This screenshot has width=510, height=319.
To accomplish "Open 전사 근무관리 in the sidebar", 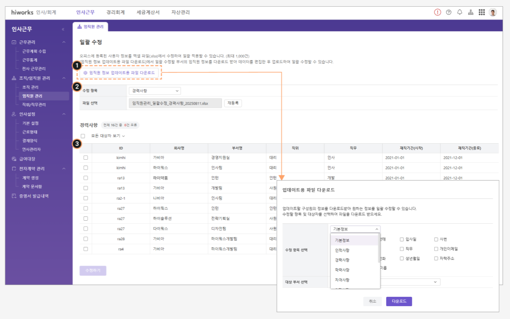I will (x=34, y=69).
